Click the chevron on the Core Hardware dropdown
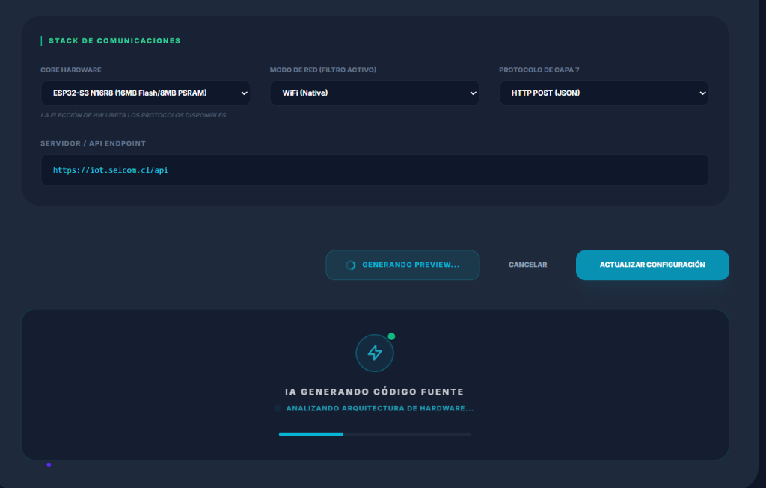 pos(244,93)
